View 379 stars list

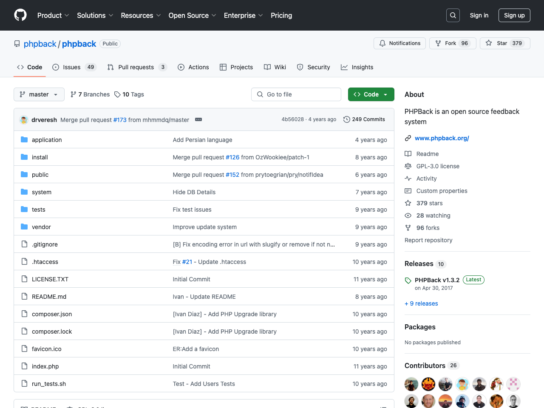click(424, 203)
